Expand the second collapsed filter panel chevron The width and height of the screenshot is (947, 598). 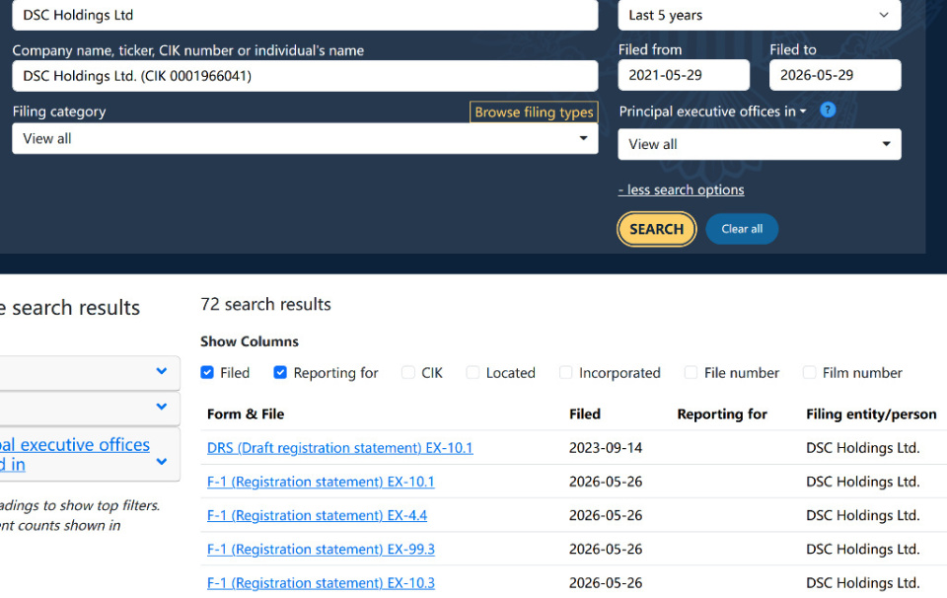(x=161, y=407)
